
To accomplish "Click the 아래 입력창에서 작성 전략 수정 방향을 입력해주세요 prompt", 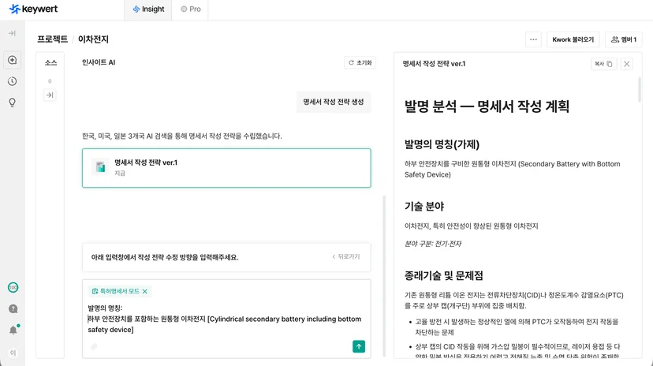I will tap(165, 257).
